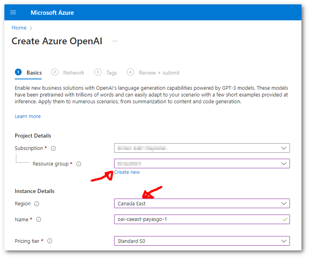The image size is (309, 258).
Task: Click Create new resource group link
Action: coord(127,172)
